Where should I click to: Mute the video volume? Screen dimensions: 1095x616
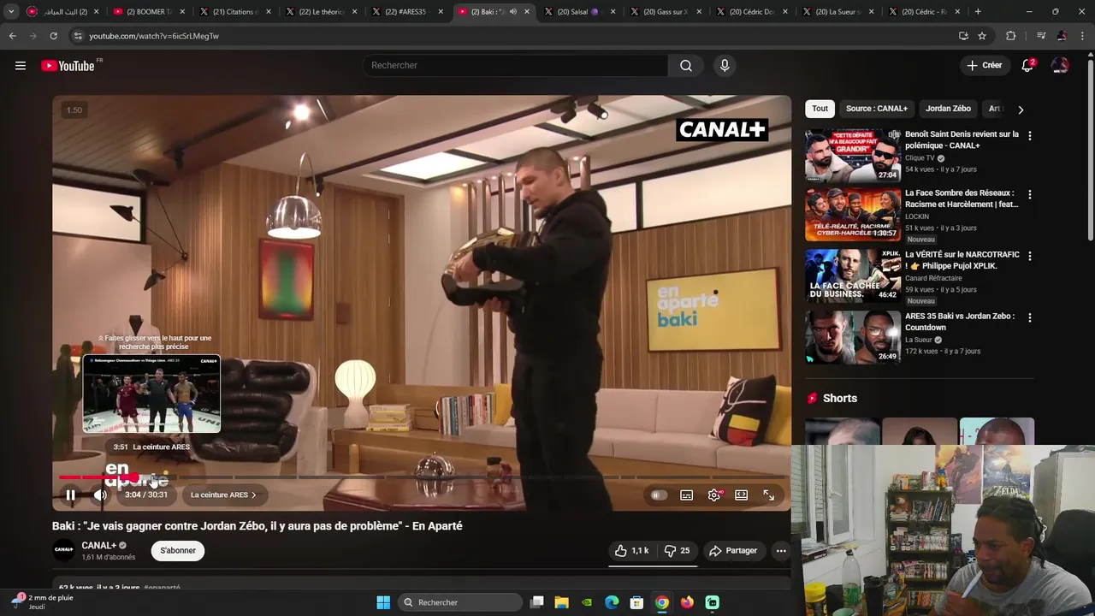pos(100,495)
